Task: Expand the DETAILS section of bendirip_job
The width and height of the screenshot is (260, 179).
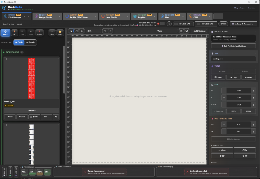Action: pyautogui.click(x=31, y=111)
